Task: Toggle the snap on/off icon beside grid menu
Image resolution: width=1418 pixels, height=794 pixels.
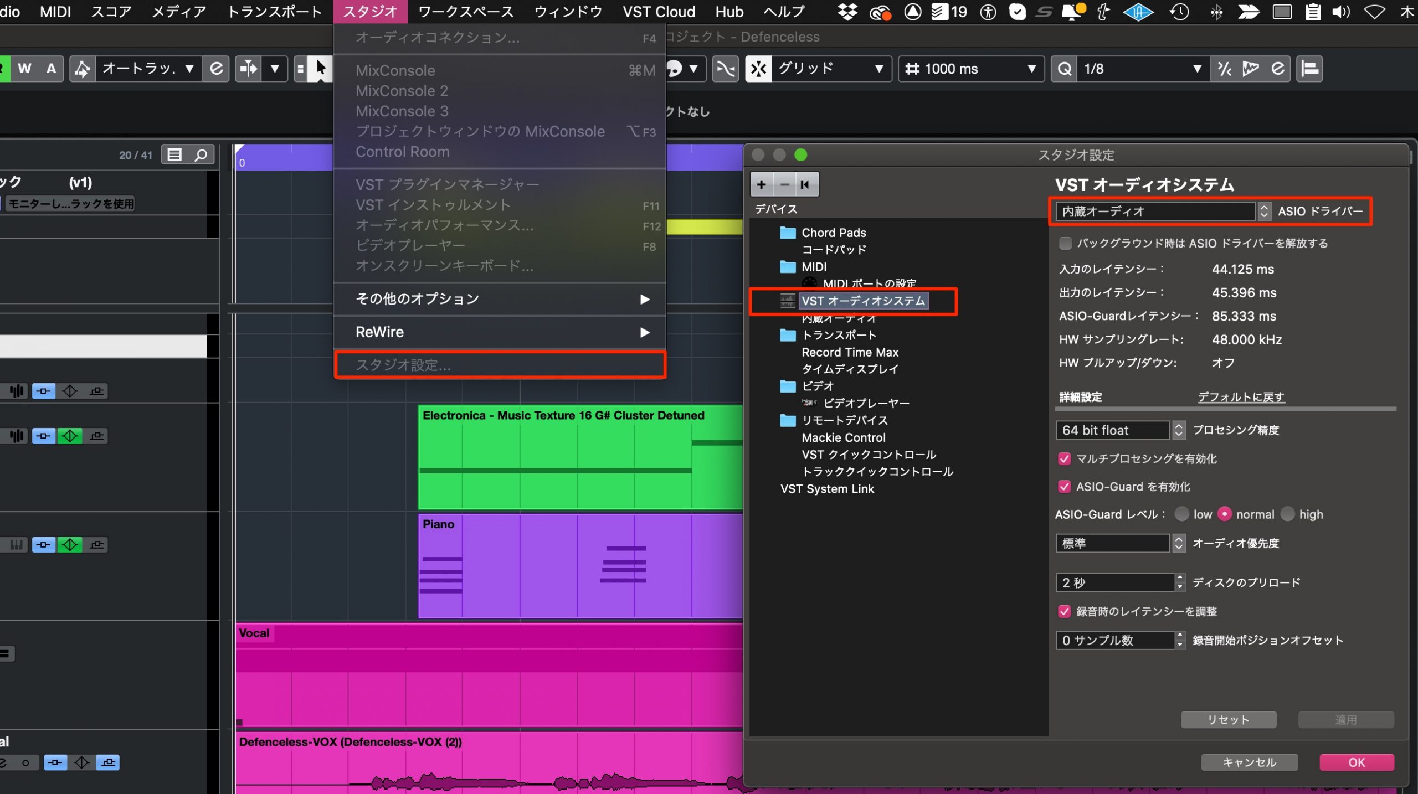Action: coord(758,69)
